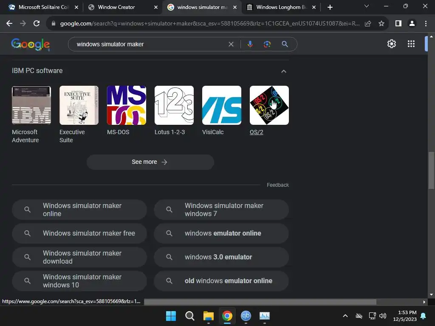Bookmark this page with the star
This screenshot has width=435, height=326.
pyautogui.click(x=381, y=24)
